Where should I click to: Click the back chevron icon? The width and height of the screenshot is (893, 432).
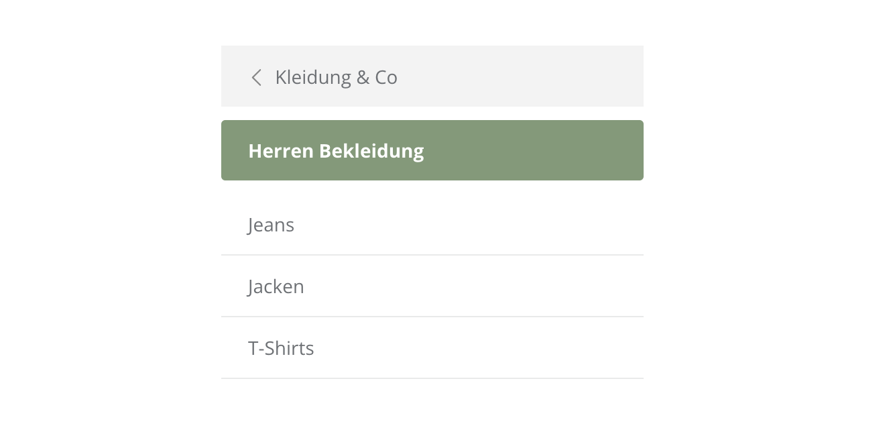[256, 78]
